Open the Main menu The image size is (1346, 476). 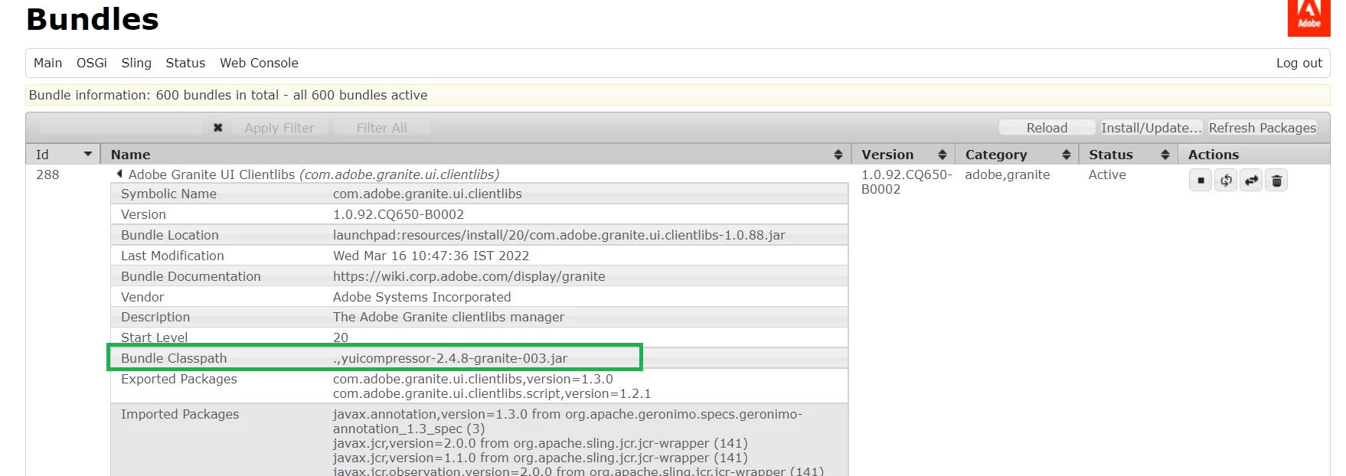47,63
